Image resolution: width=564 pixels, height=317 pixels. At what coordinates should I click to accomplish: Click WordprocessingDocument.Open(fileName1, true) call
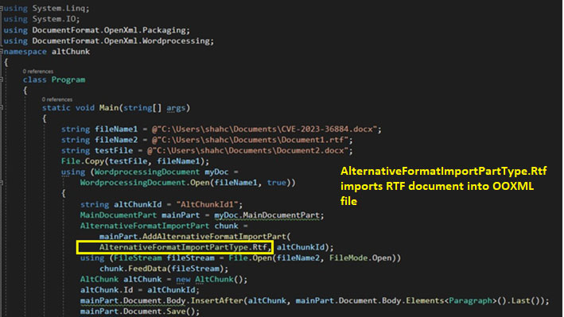click(188, 183)
